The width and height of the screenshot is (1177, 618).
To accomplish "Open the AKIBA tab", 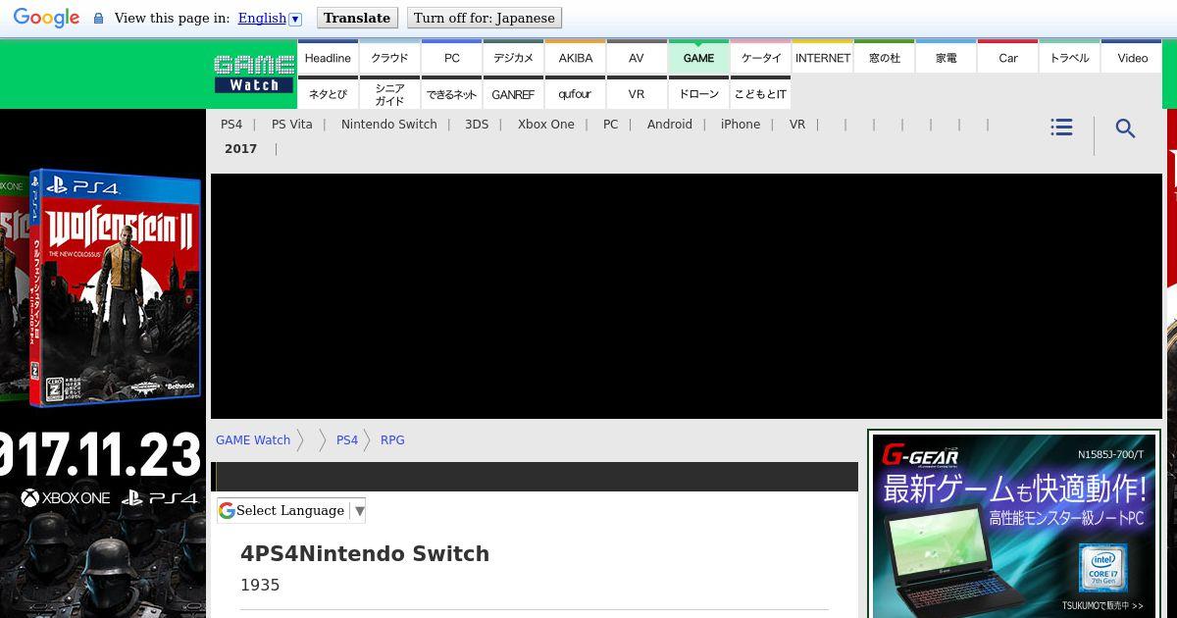I will coord(576,58).
